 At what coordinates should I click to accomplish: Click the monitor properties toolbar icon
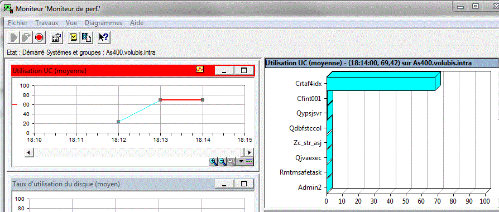(x=56, y=37)
